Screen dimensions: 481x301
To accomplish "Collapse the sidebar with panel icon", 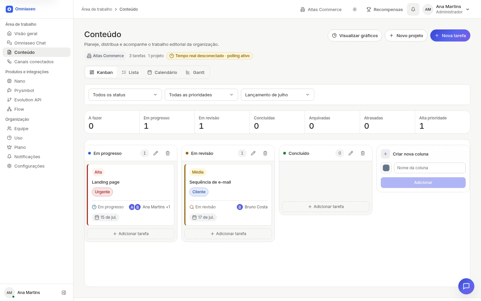I will 64,293.
